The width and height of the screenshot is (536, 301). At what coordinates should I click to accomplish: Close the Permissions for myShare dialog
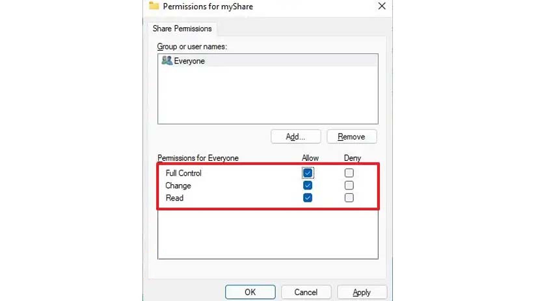tap(382, 6)
